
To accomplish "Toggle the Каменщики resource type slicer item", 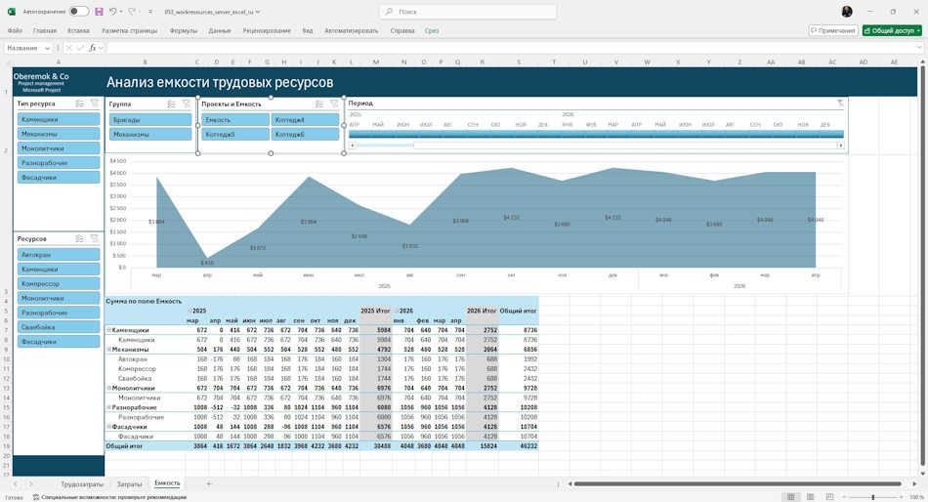I will pos(59,119).
